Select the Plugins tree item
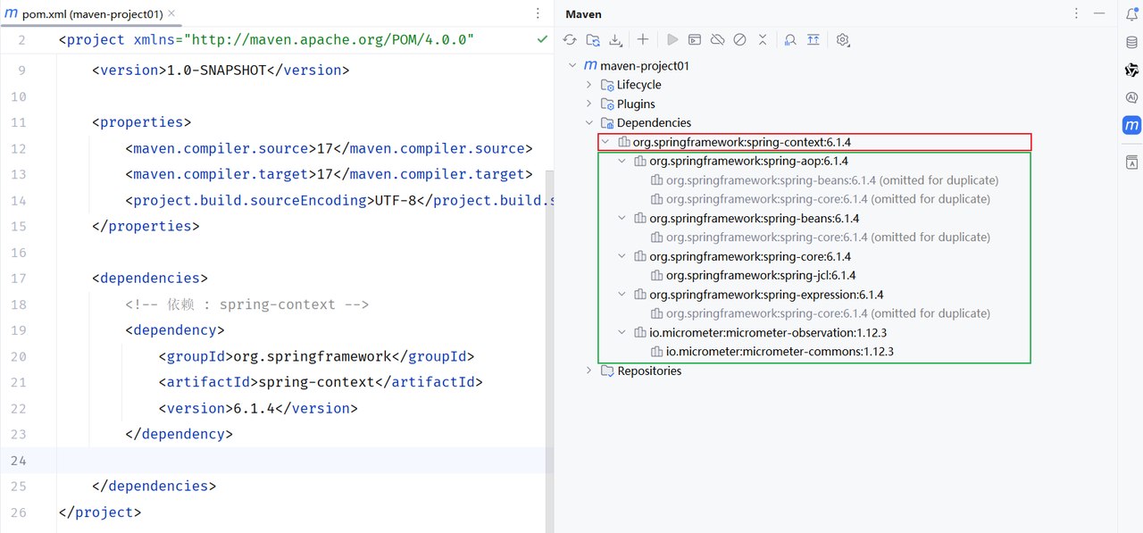The width and height of the screenshot is (1143, 533). tap(636, 104)
